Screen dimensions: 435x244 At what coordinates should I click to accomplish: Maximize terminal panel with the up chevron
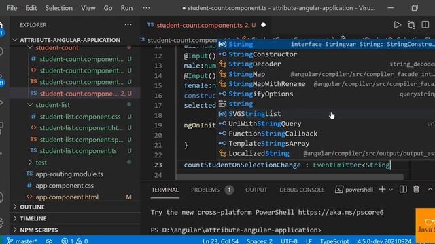click(430, 190)
